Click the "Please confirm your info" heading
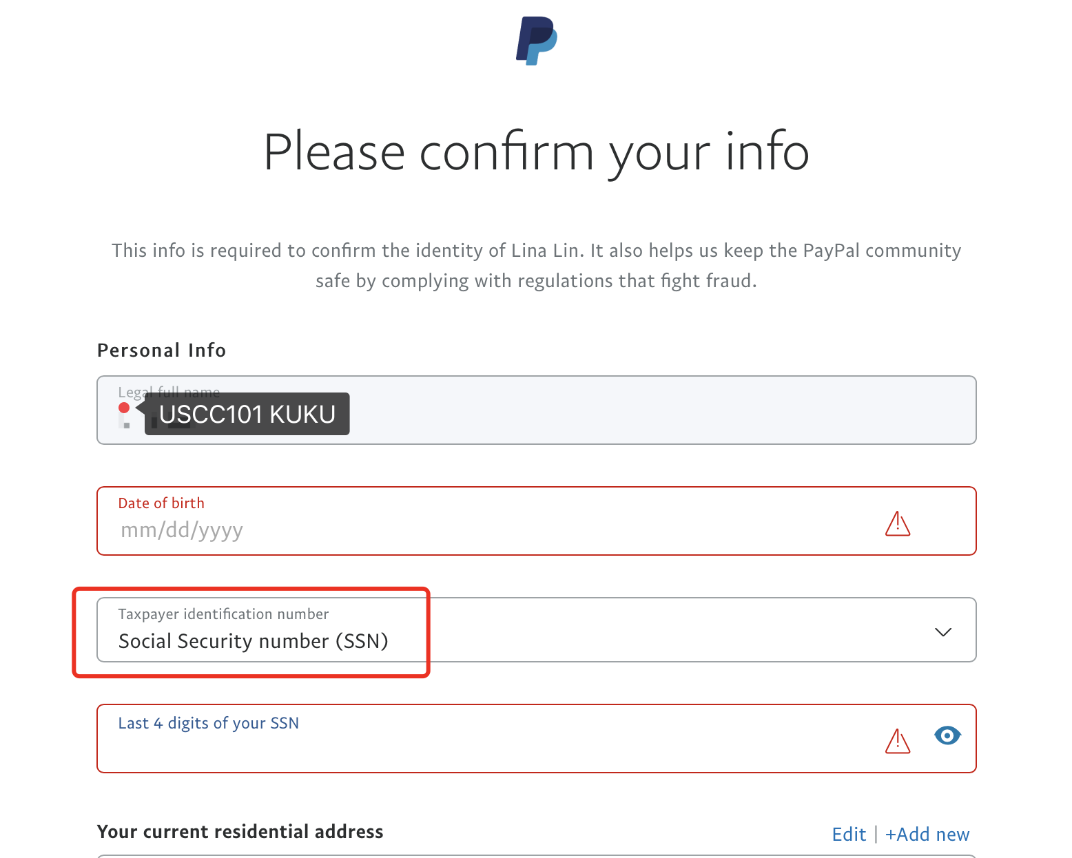1072x858 pixels. [536, 152]
